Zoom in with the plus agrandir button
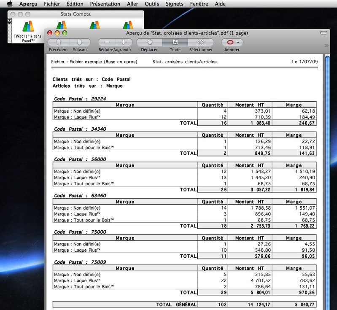This screenshot has height=310, width=337. 124,42
